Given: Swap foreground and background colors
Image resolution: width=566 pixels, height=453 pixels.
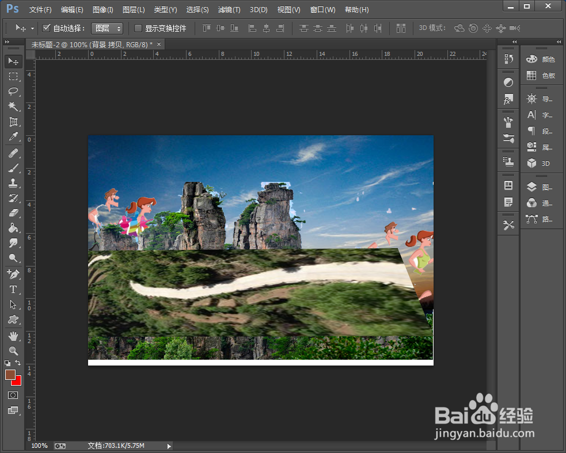Looking at the screenshot, I should [x=18, y=363].
